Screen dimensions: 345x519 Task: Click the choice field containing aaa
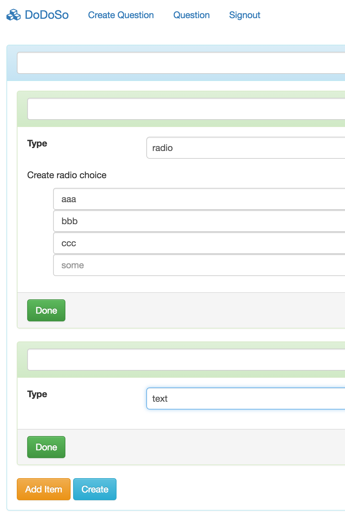(199, 199)
